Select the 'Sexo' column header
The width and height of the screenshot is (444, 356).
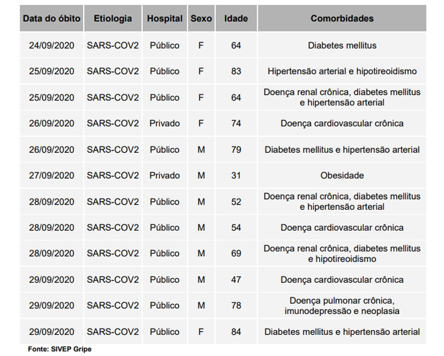(201, 19)
